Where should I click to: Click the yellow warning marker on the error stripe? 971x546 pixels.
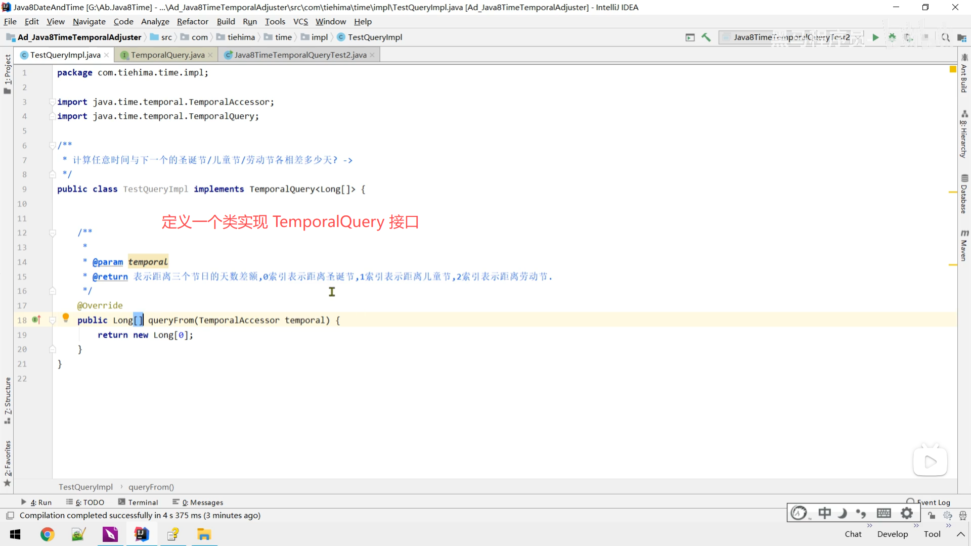(953, 69)
